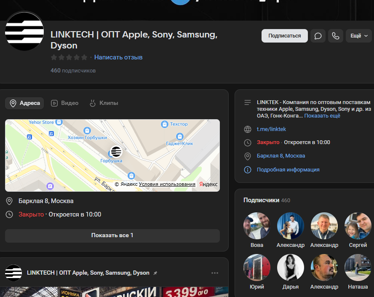Open subscriber Юрий's avatar
The width and height of the screenshot is (374, 297).
[x=256, y=268]
